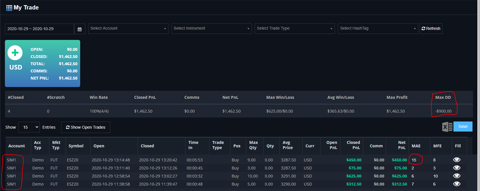View trade opened at 13:11:40 eye icon
Screen dimensions: 480x191
pyautogui.click(x=457, y=168)
